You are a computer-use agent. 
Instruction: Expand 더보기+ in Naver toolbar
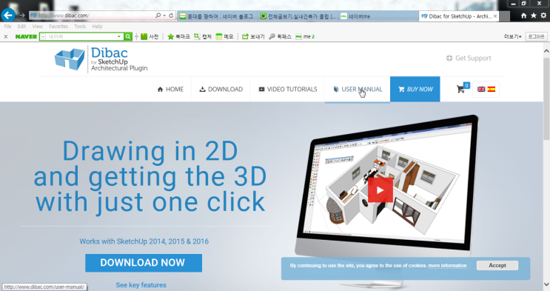tap(513, 36)
